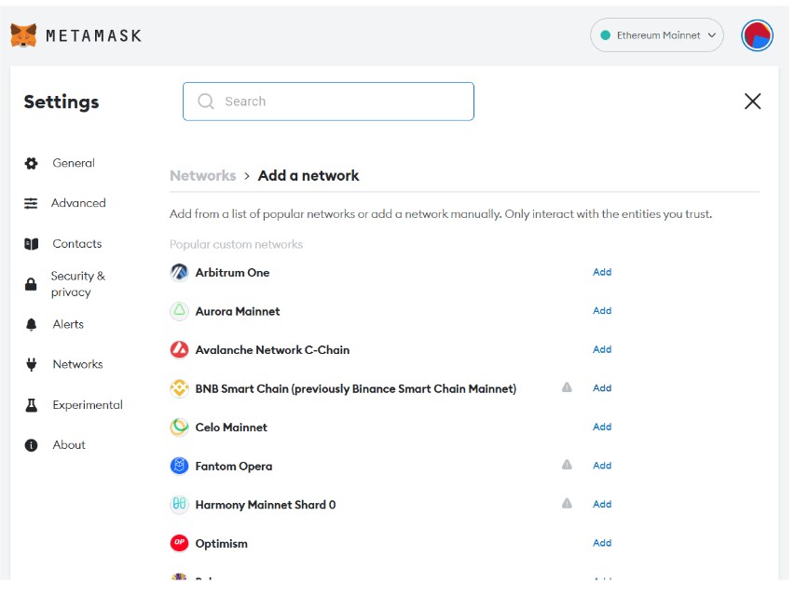Click the Advanced sliders icon
This screenshot has height=597, width=795.
coord(31,203)
